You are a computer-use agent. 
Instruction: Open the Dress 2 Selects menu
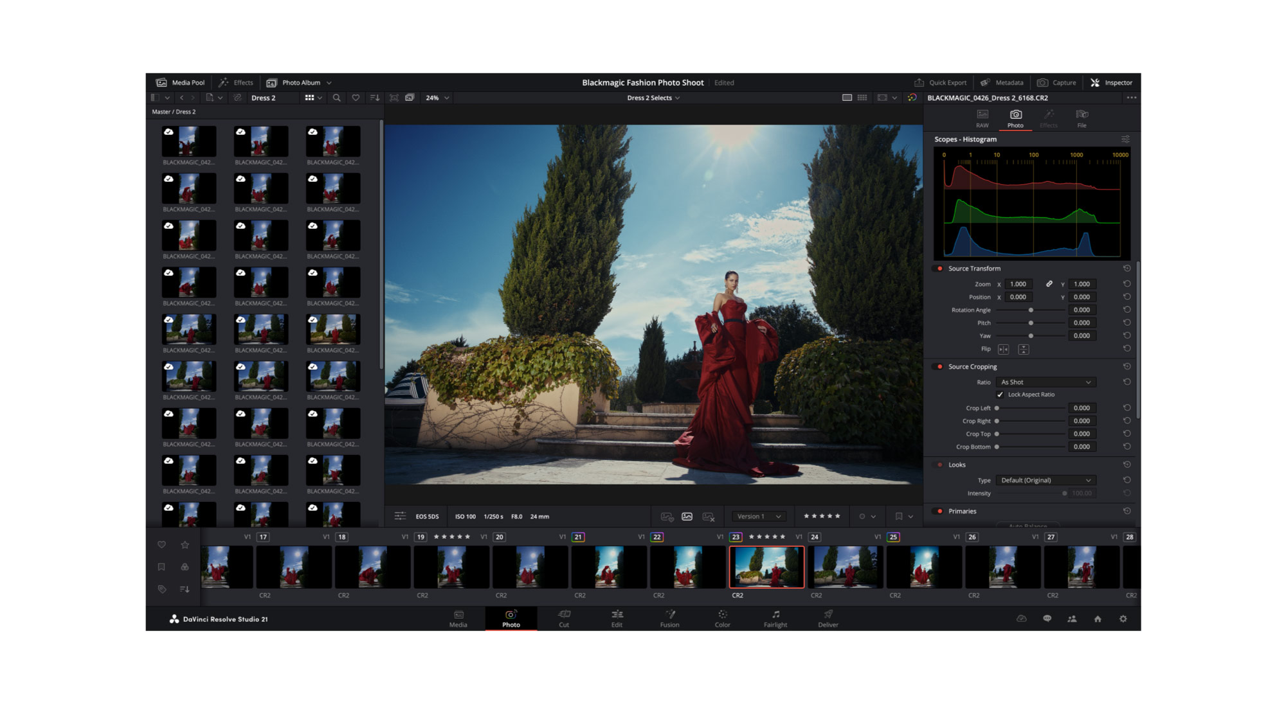tap(653, 98)
